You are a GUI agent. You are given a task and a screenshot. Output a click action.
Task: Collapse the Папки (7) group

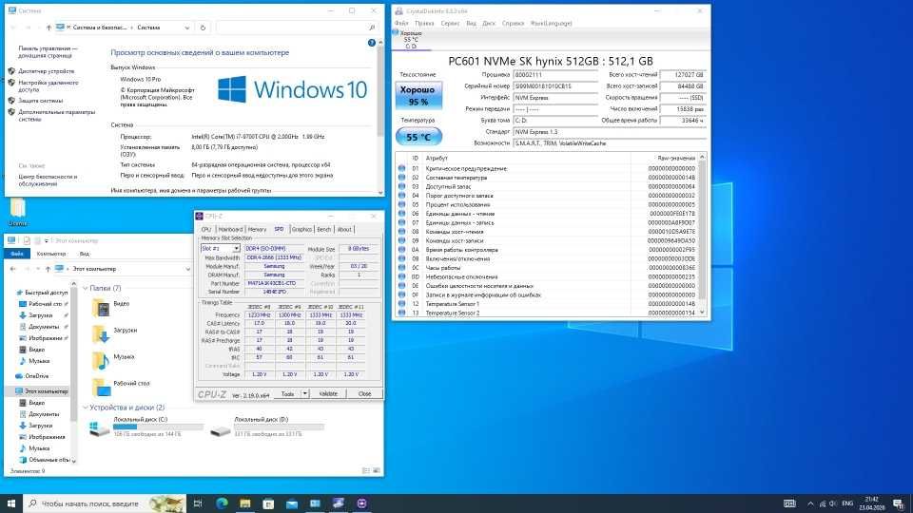(86, 288)
